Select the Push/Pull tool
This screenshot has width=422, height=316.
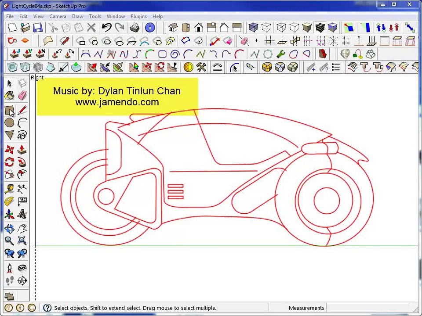[x=22, y=149]
